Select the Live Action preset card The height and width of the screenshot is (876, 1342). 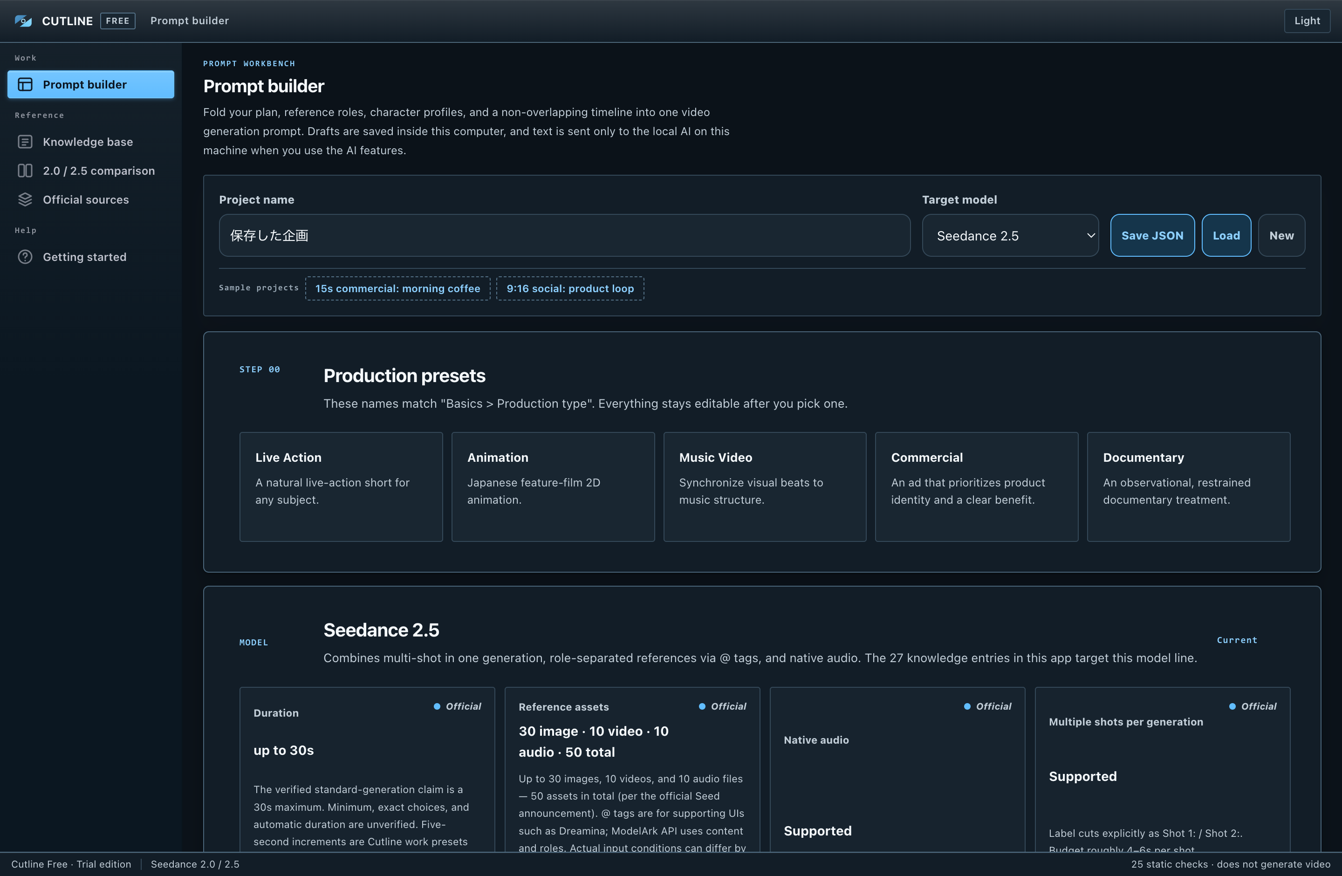pos(341,487)
